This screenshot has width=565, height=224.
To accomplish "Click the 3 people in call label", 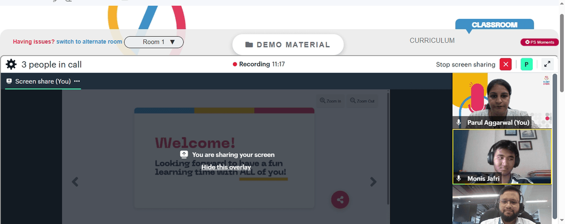I will 51,65.
